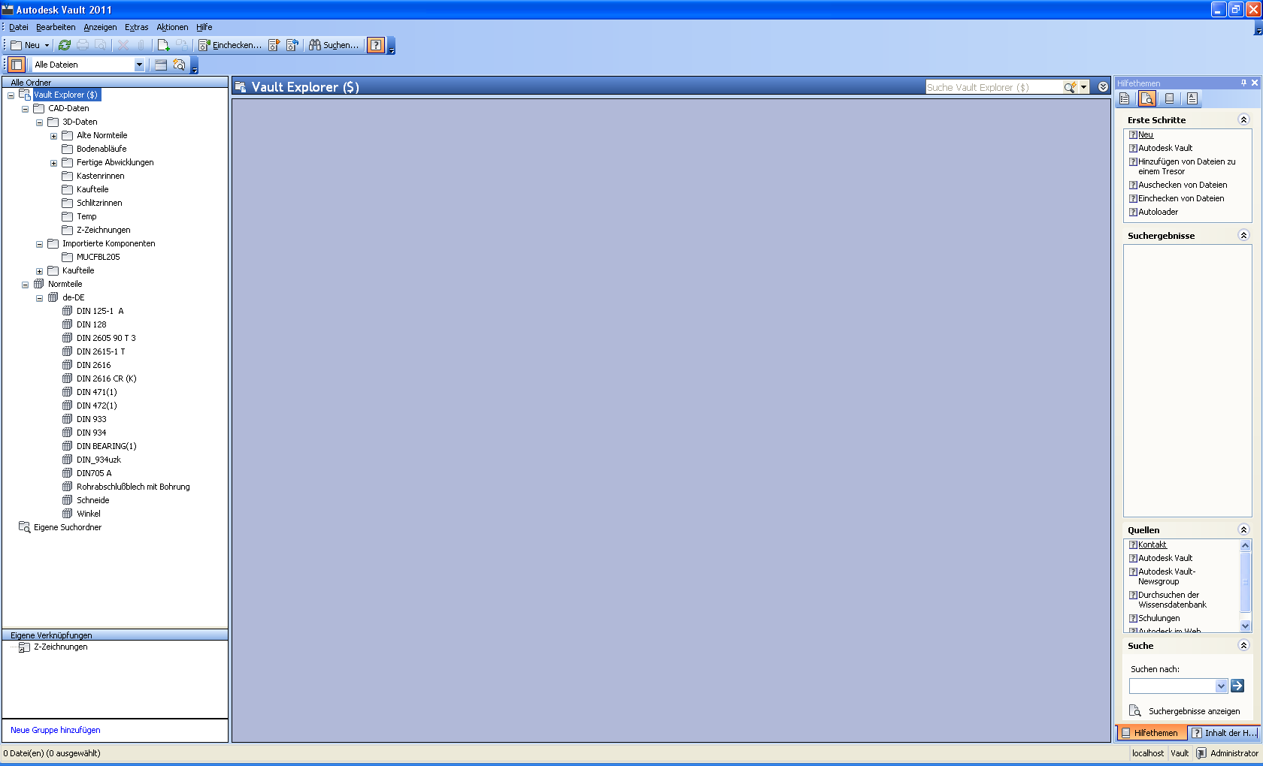Click the Administrator user icon in status bar
Screen dimensions: 1263x766
pos(1201,753)
